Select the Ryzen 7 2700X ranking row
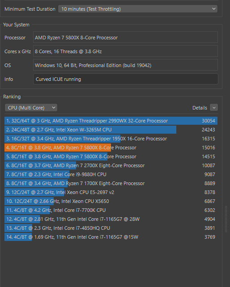The image size is (230, 287). pos(111,166)
